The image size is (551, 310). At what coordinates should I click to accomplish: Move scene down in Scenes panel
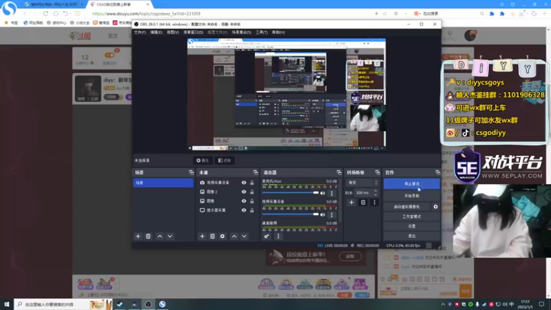170,236
